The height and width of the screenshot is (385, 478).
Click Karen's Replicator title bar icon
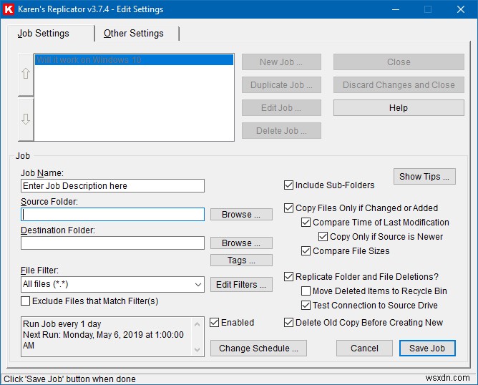pos(9,9)
